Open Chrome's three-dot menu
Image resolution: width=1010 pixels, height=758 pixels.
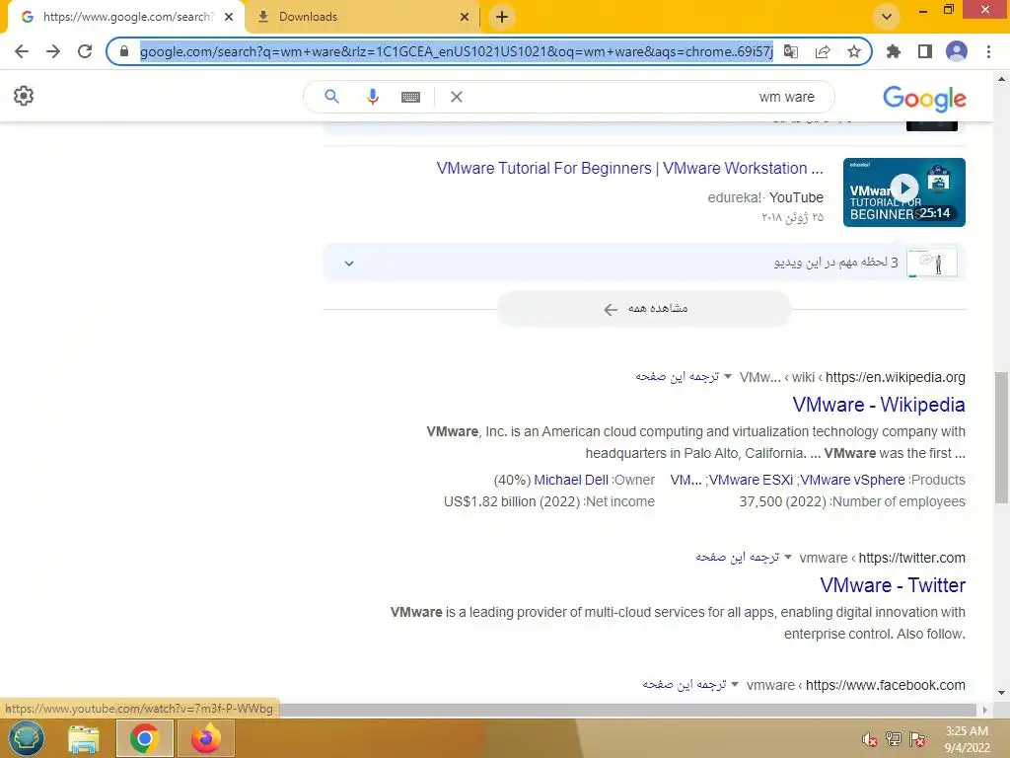click(x=988, y=51)
